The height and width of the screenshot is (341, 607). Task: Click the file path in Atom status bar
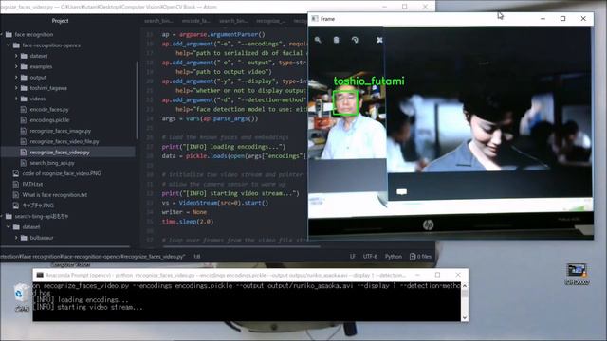click(93, 257)
